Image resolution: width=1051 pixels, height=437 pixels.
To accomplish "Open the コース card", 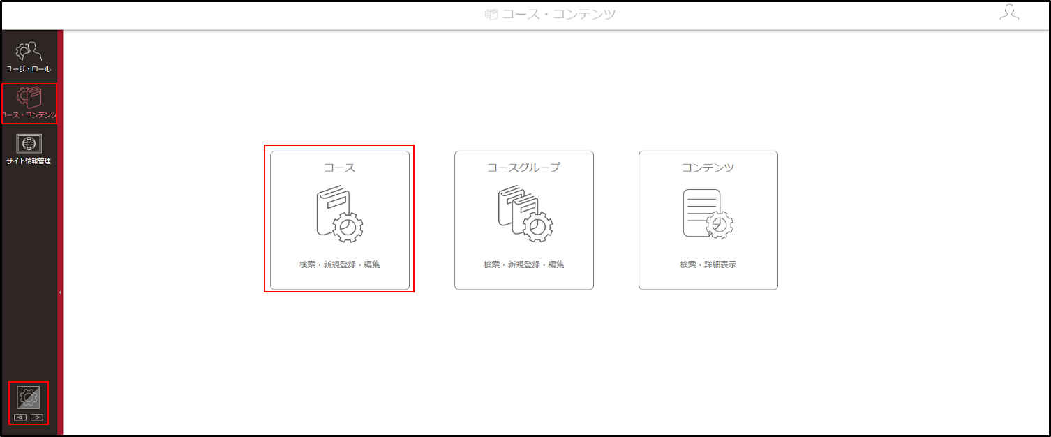I will [340, 220].
